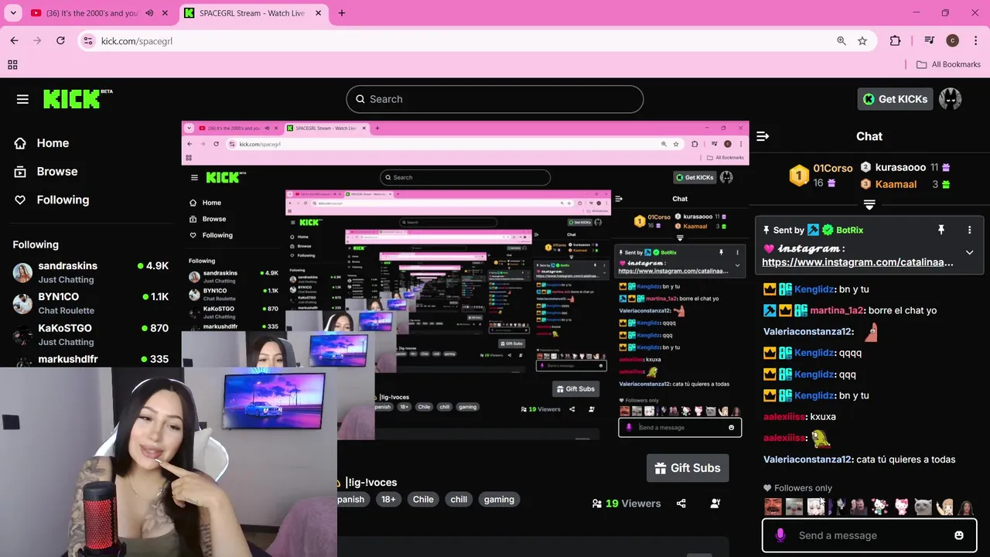The height and width of the screenshot is (557, 990).
Task: Bookmark this page with the star
Action: [862, 41]
